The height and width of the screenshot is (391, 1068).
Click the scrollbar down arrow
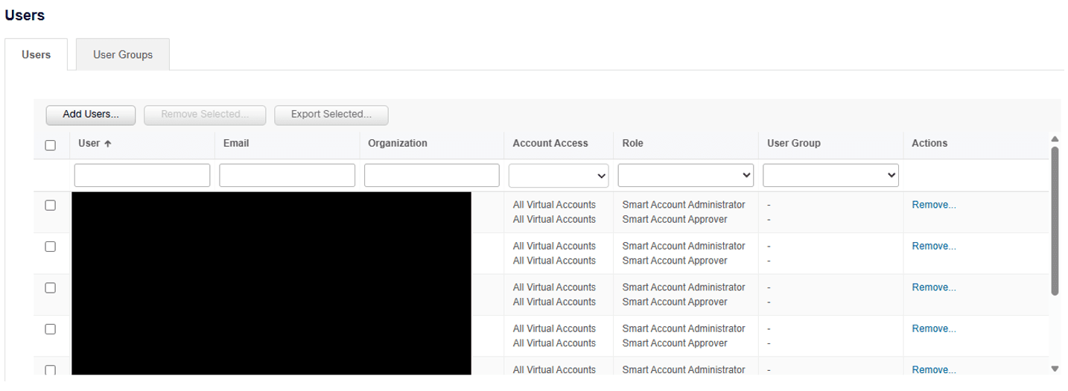1054,369
